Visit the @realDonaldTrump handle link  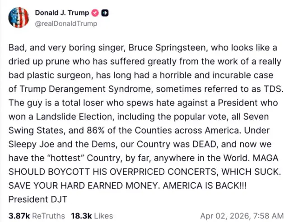pyautogui.click(x=65, y=23)
